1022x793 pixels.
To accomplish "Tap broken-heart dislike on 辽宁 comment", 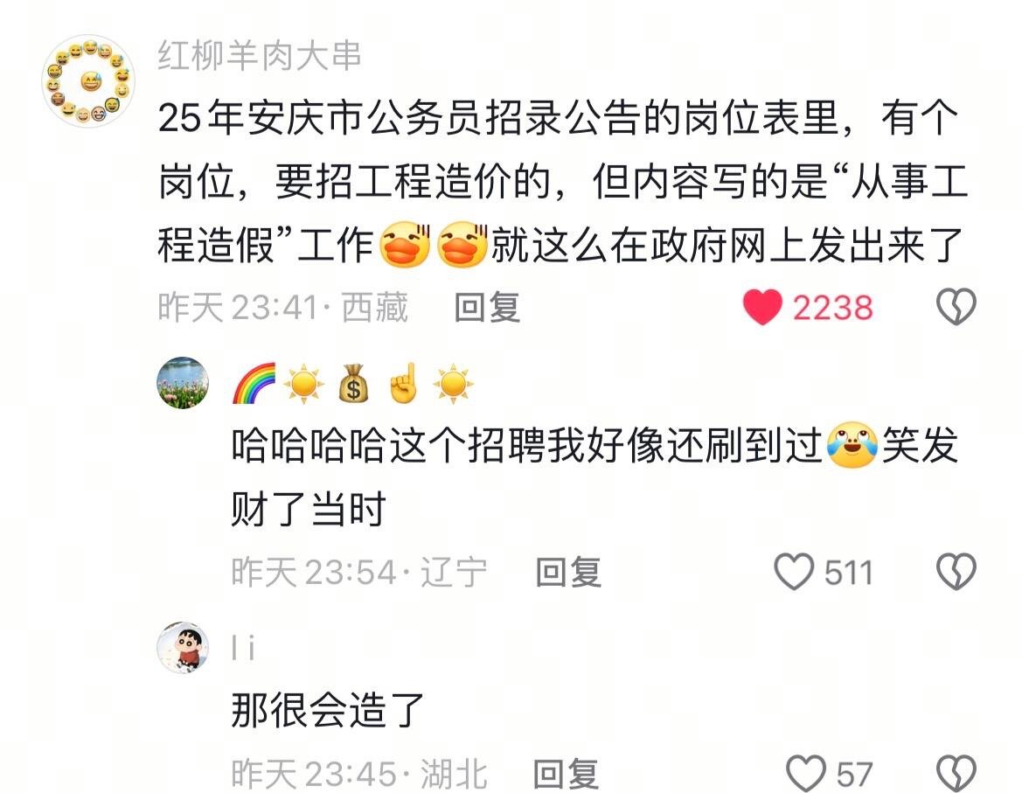I will [x=956, y=572].
